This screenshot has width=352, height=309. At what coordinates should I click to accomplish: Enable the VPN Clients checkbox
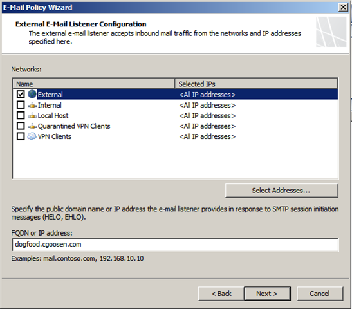point(21,136)
